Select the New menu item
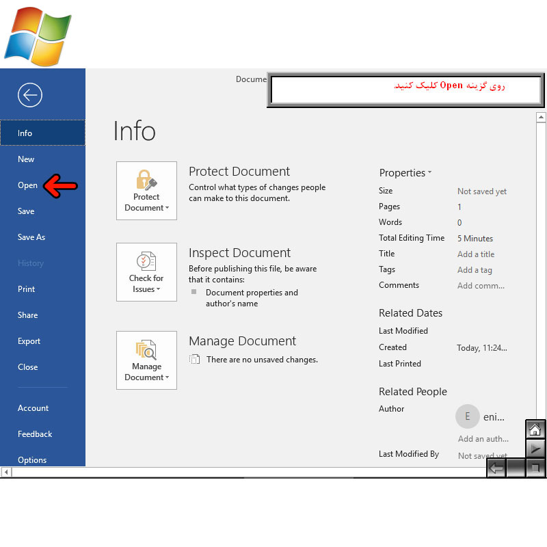The image size is (547, 547). click(26, 159)
